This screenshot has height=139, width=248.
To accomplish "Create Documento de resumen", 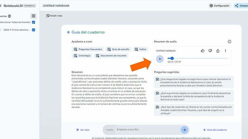I will pos(111,56).
